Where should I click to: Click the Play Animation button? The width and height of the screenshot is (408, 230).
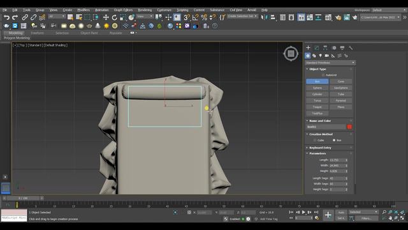click(303, 212)
